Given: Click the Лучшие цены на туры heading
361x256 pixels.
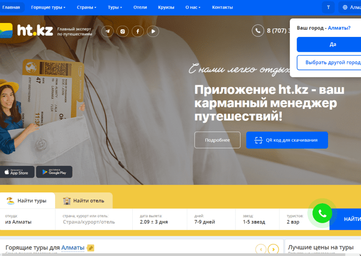Looking at the screenshot, I should [320, 247].
